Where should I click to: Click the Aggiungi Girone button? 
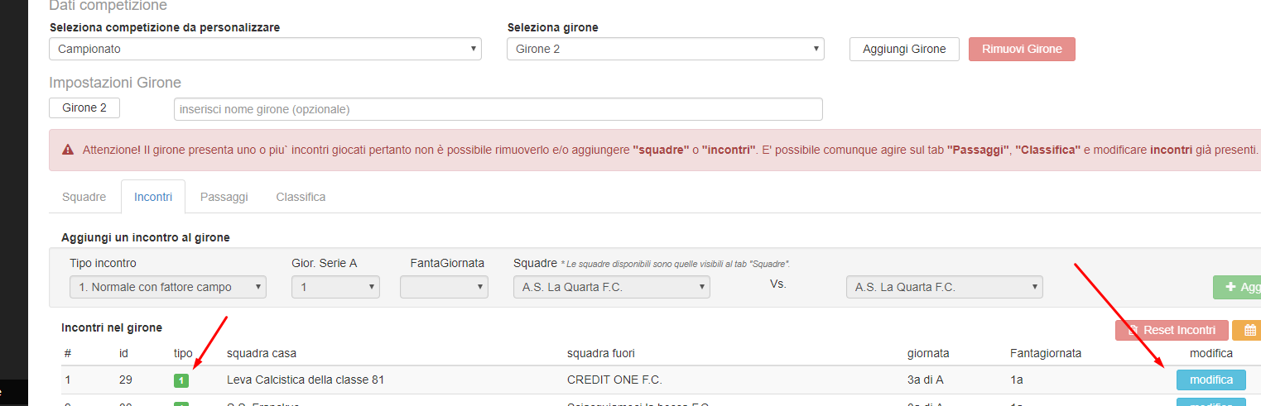(903, 49)
